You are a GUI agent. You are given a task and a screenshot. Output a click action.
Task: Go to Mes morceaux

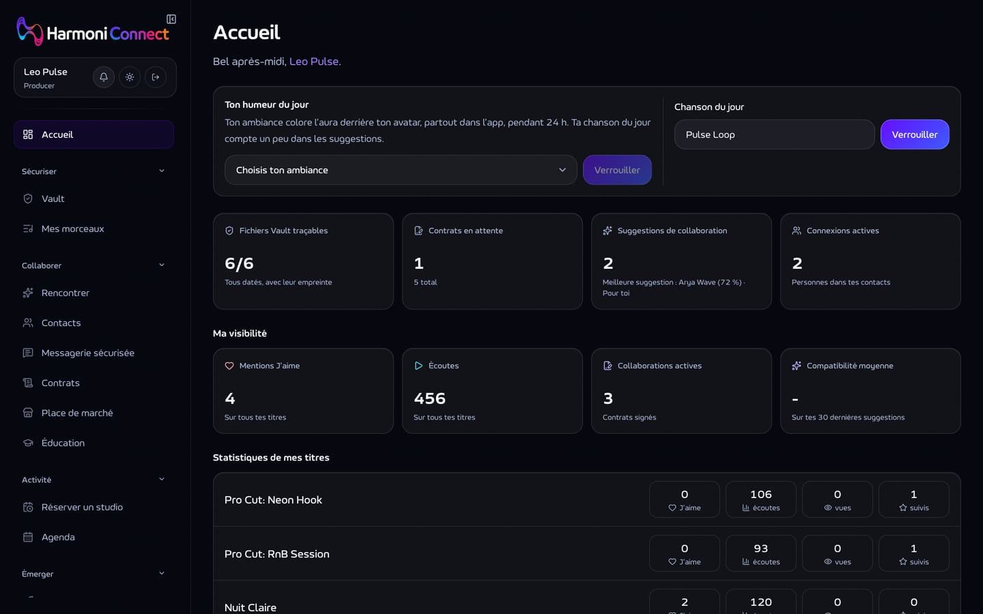94,229
